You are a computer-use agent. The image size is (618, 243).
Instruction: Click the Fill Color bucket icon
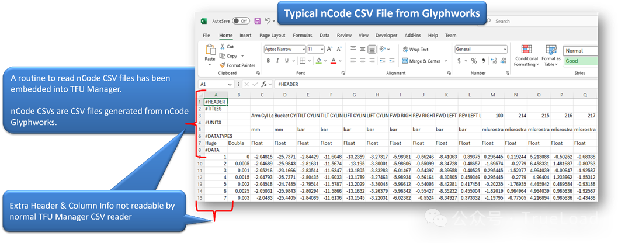[318, 61]
